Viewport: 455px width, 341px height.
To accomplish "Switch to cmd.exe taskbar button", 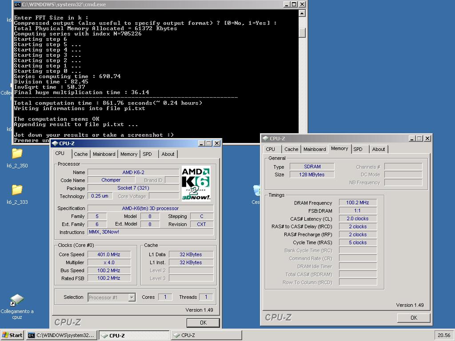I will 61,335.
